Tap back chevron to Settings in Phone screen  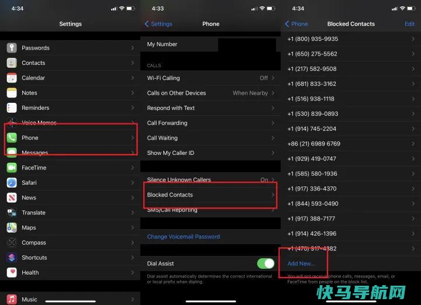point(147,24)
